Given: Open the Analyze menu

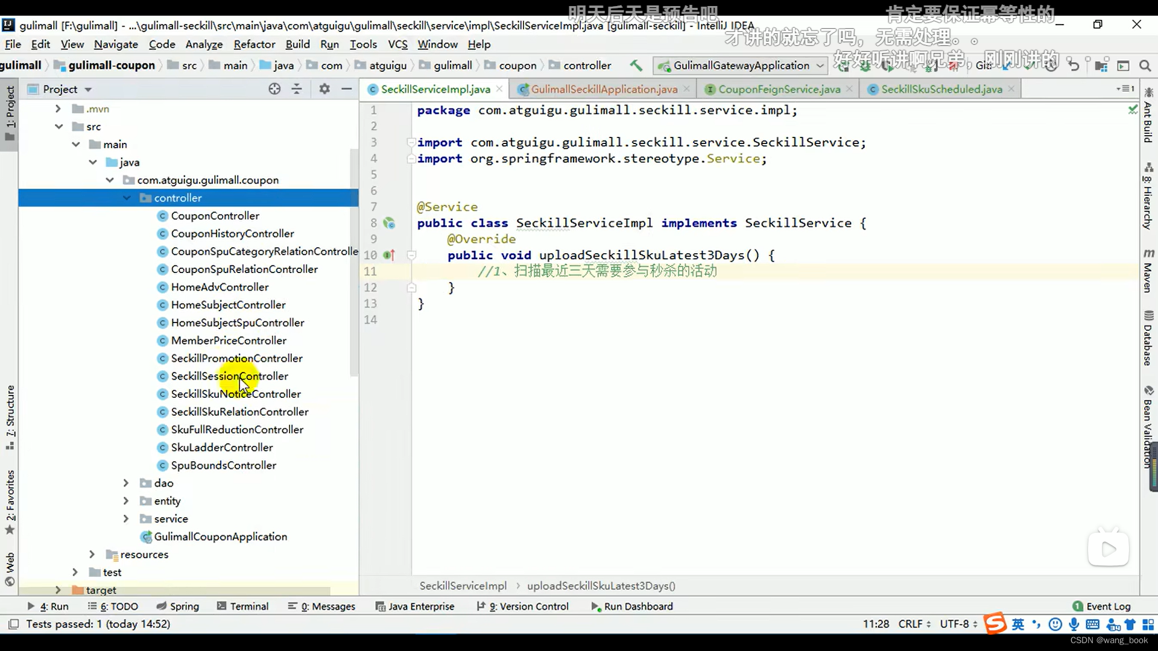Looking at the screenshot, I should pos(204,45).
